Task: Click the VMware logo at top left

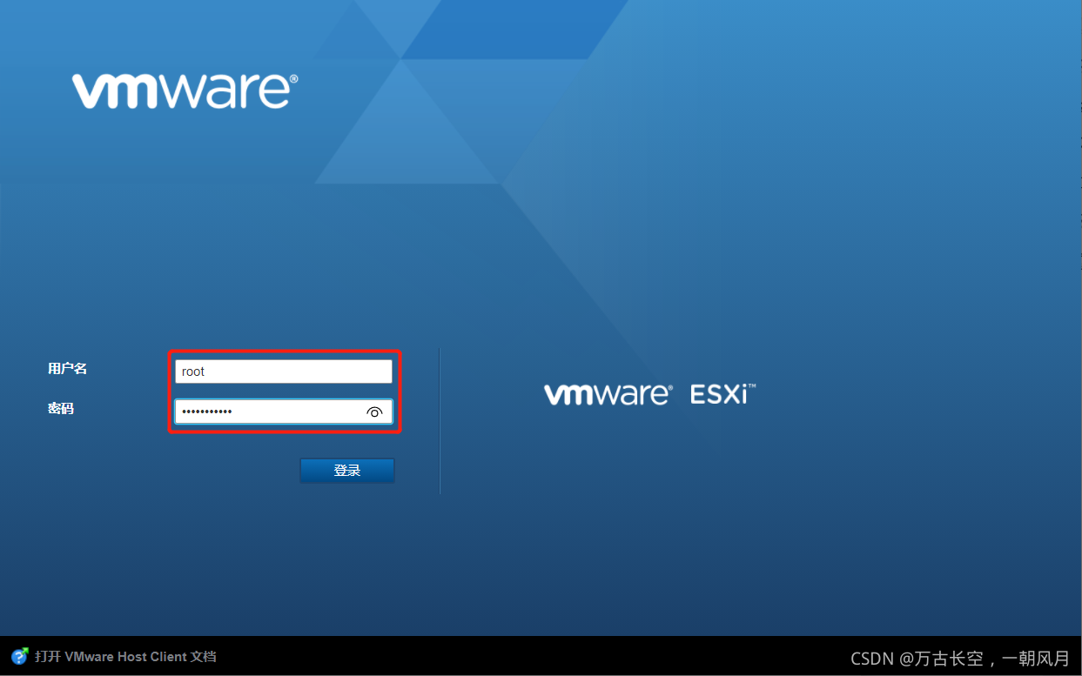Action: pos(185,90)
